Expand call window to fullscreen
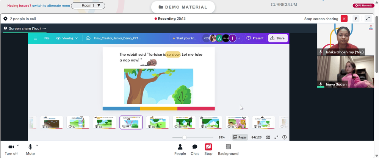This screenshot has width=379, height=158. coord(368,19)
